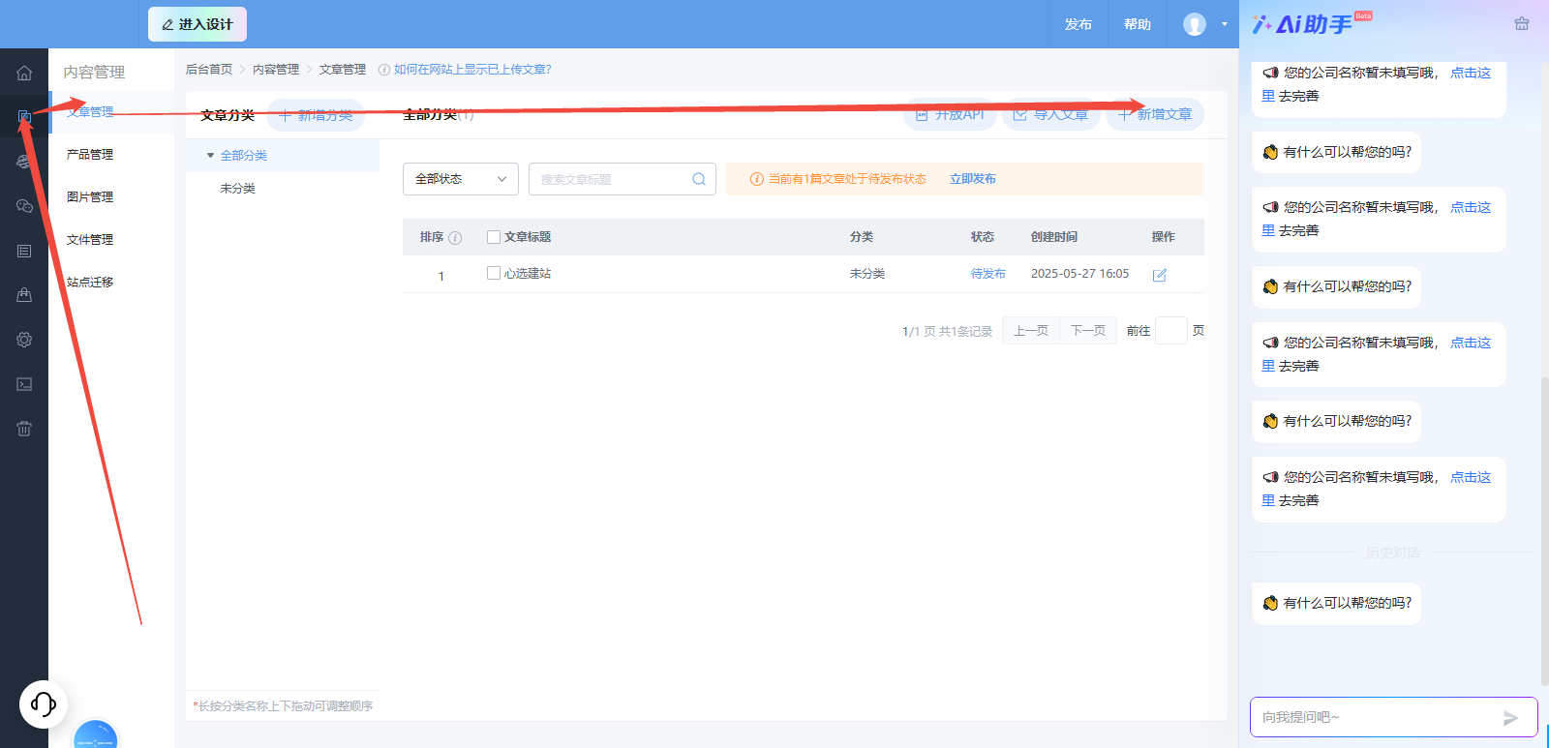The image size is (1549, 748).
Task: Focus the 前往 page number input
Action: click(1171, 331)
